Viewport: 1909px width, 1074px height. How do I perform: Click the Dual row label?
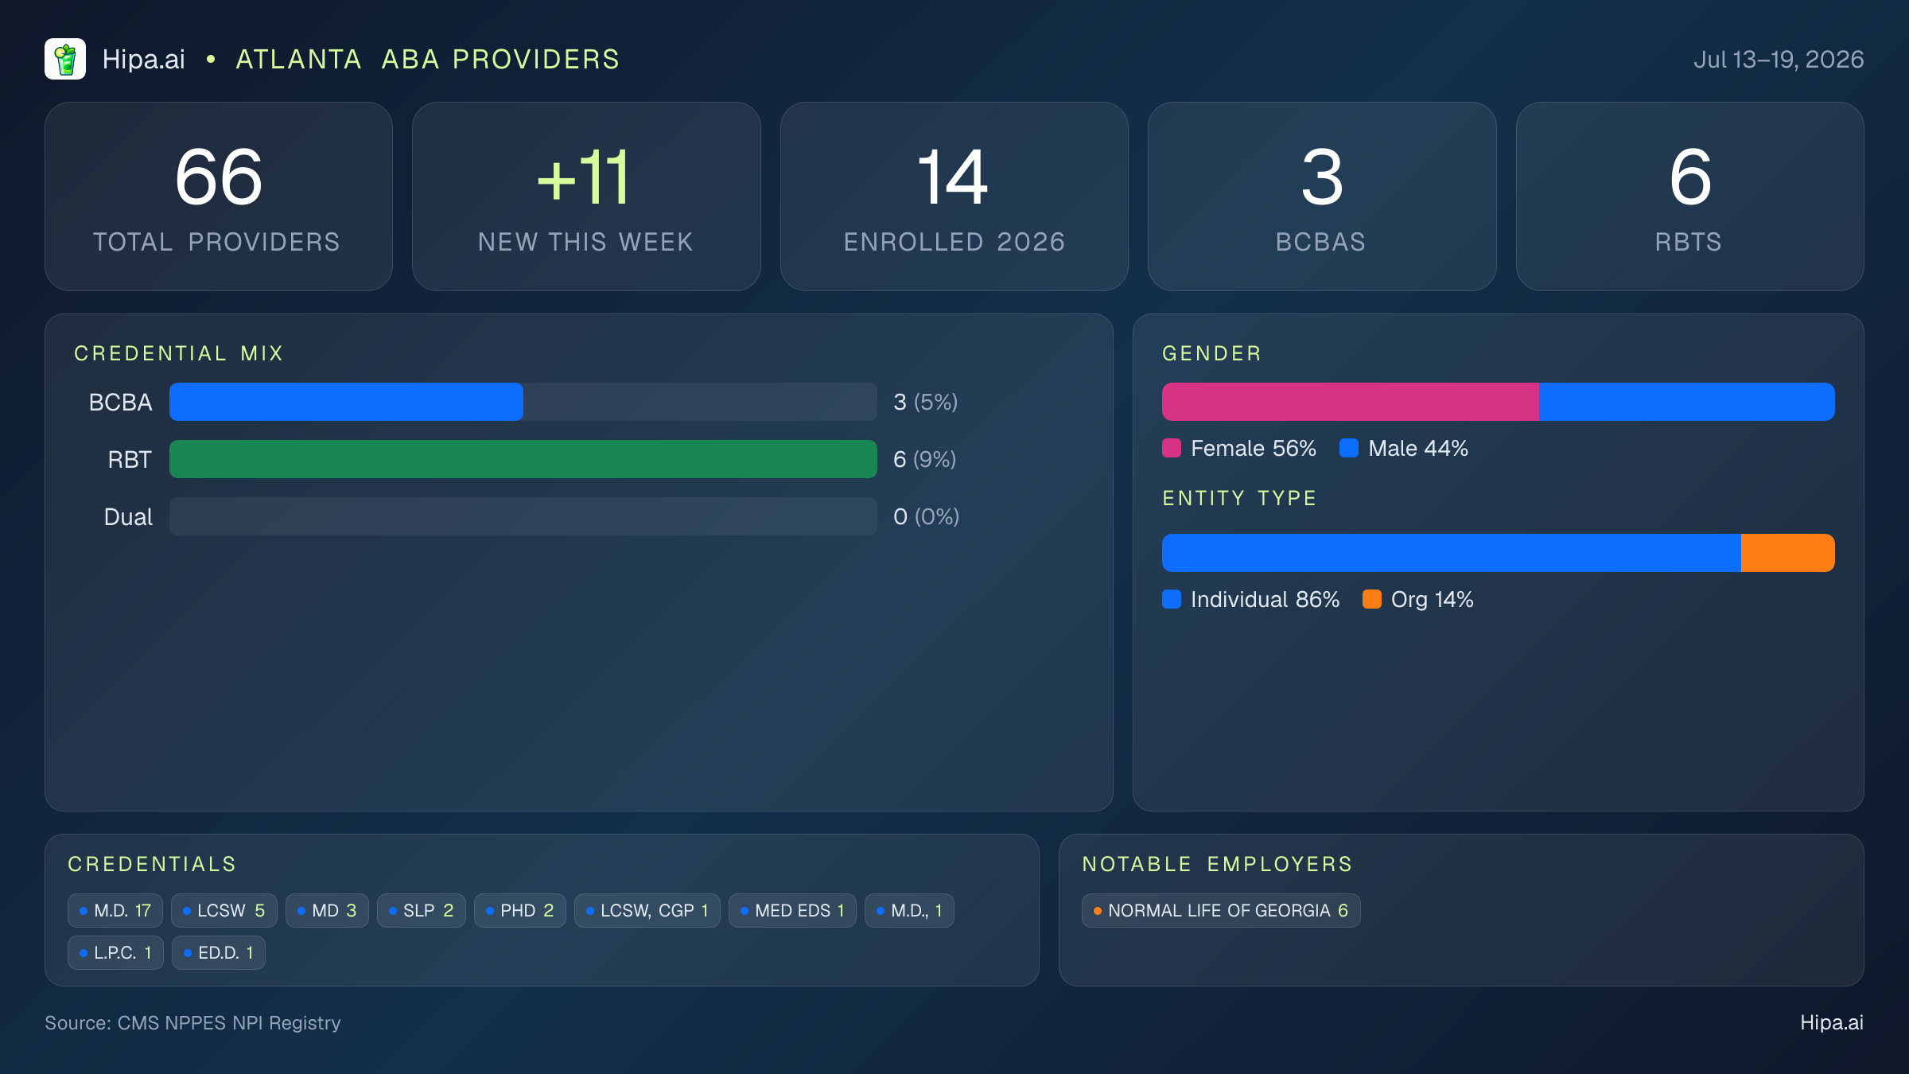tap(128, 516)
